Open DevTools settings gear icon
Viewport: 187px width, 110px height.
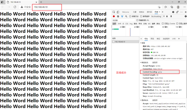point(173,12)
